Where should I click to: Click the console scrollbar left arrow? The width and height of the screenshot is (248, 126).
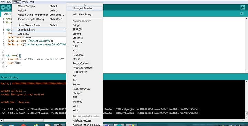(2, 120)
